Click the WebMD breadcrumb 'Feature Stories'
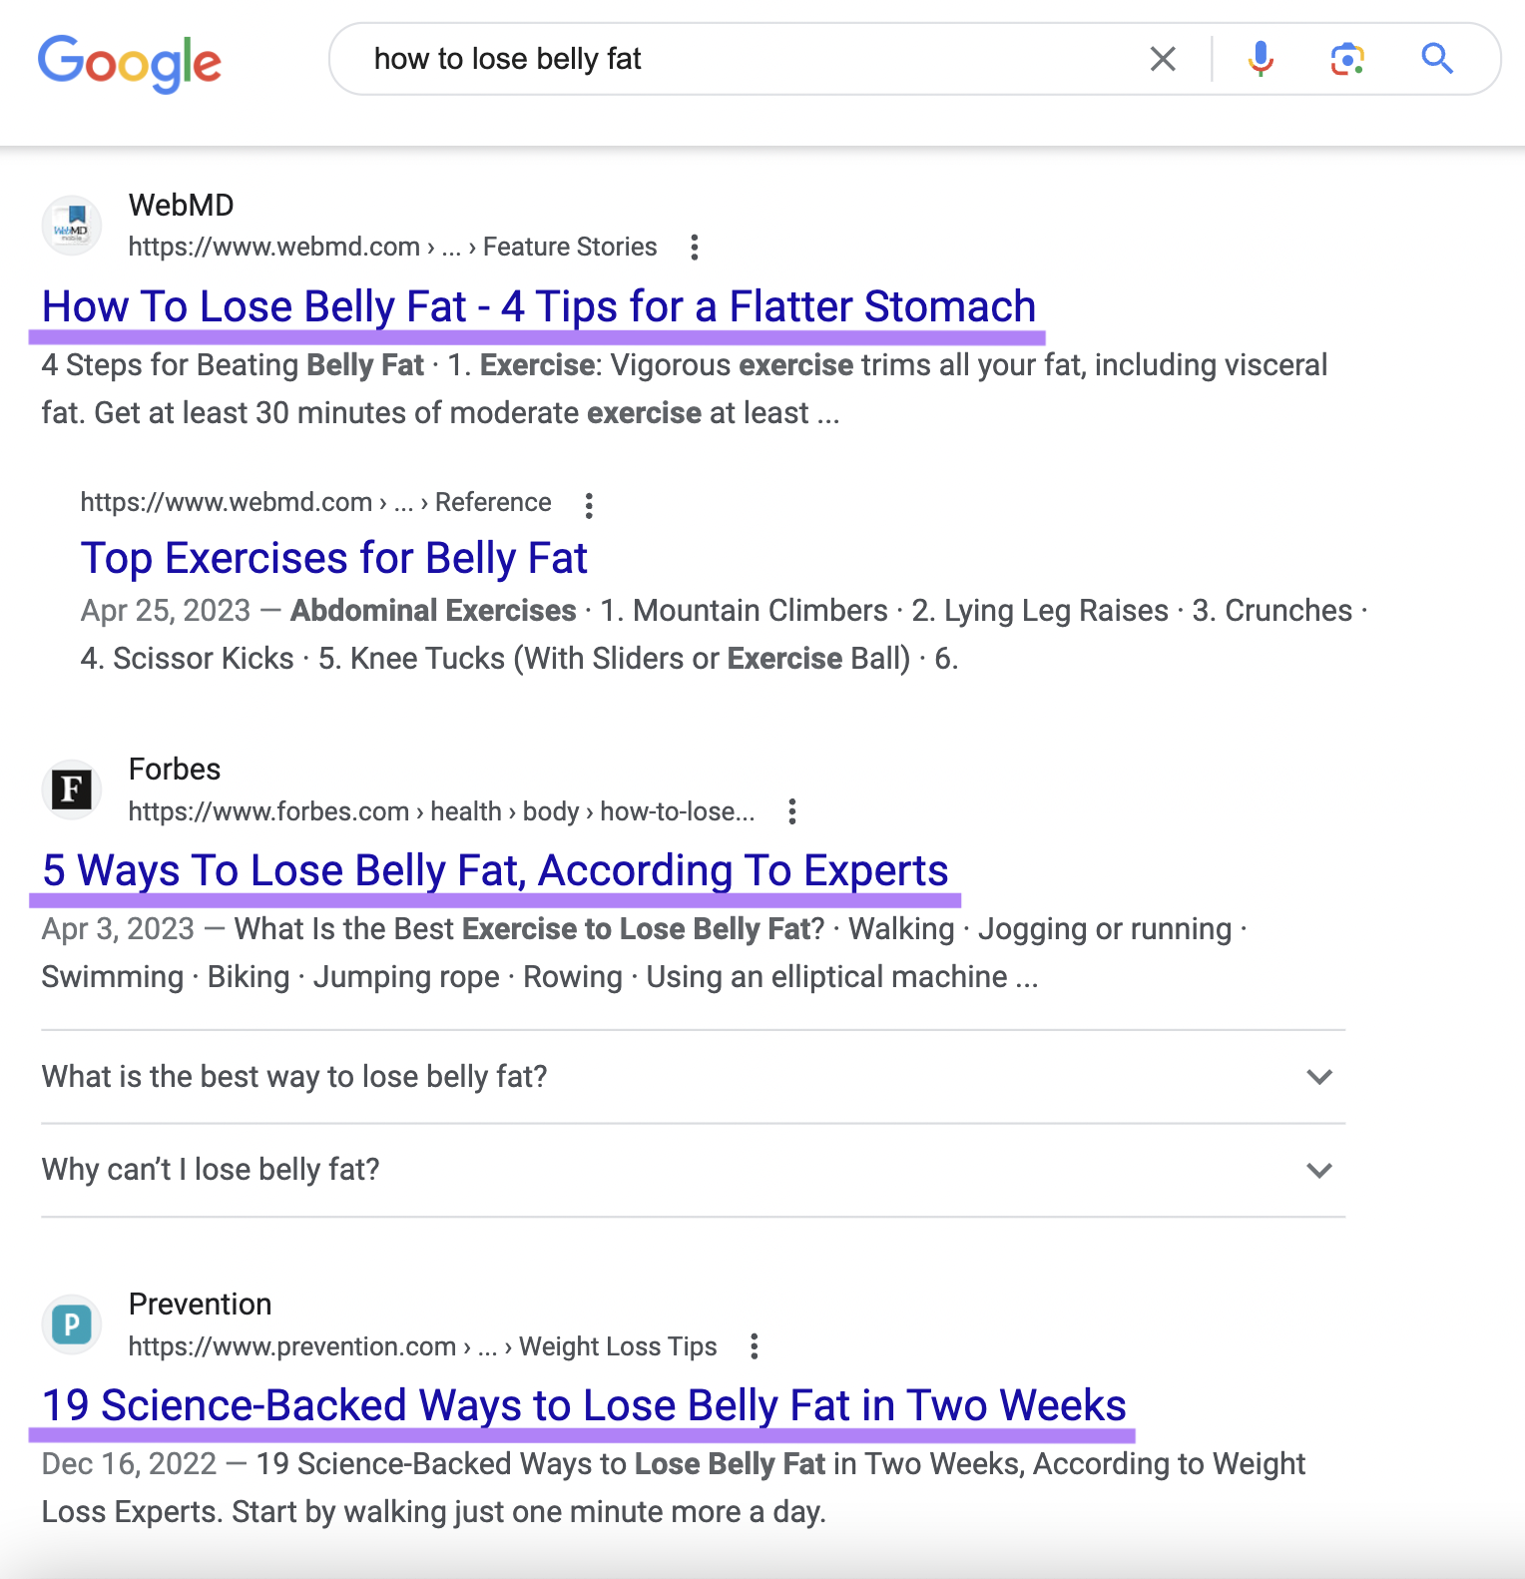 (569, 246)
